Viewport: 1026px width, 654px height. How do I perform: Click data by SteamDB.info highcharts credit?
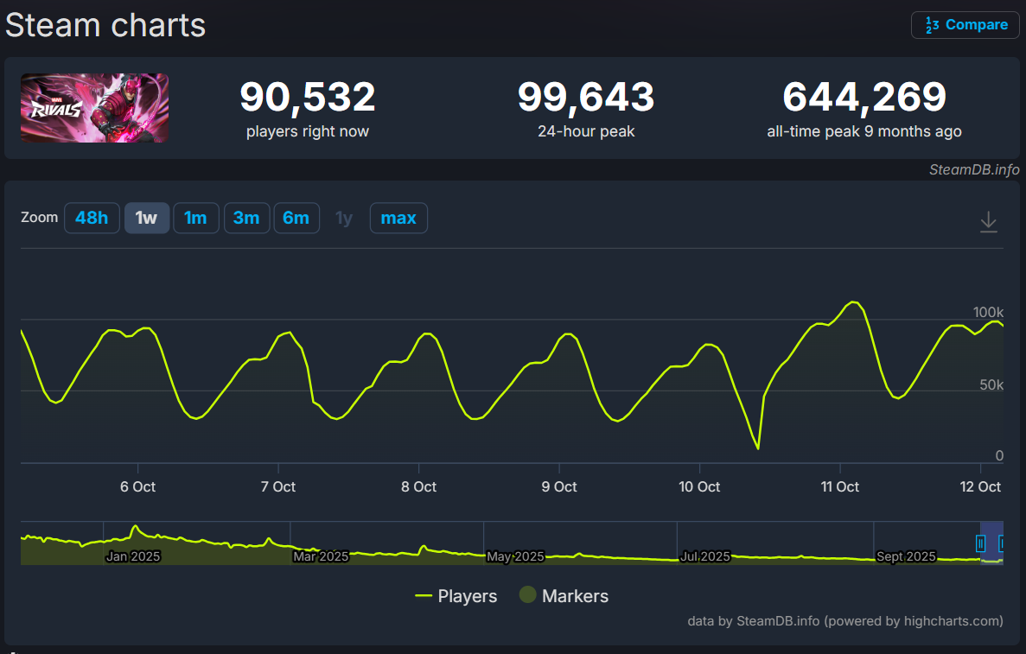coord(844,620)
